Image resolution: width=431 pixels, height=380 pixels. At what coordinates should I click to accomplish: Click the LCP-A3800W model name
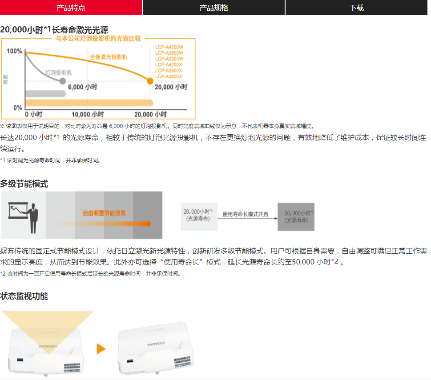pos(169,53)
